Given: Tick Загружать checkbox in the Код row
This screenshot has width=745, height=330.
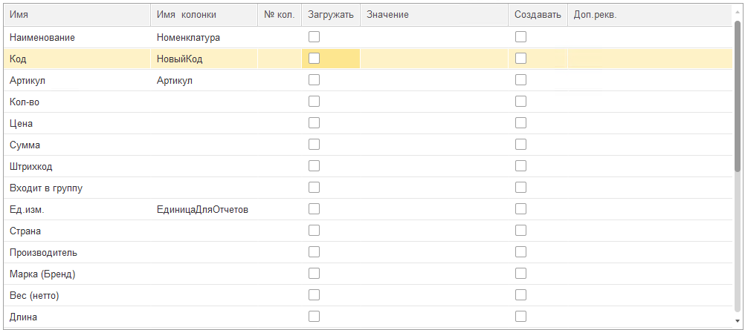Looking at the screenshot, I should click(314, 59).
